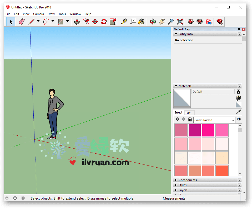Select the Rectangle shape tool

click(61, 22)
